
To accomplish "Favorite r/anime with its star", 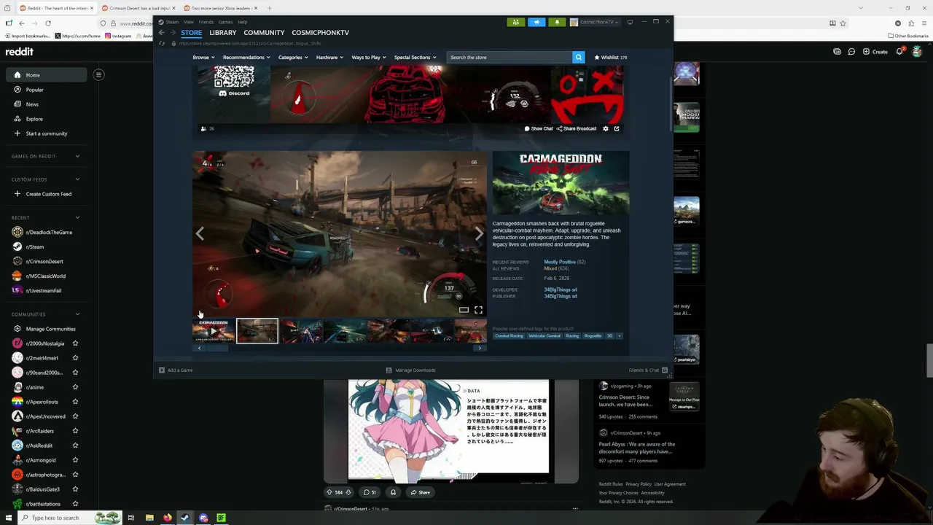I will 75,387.
